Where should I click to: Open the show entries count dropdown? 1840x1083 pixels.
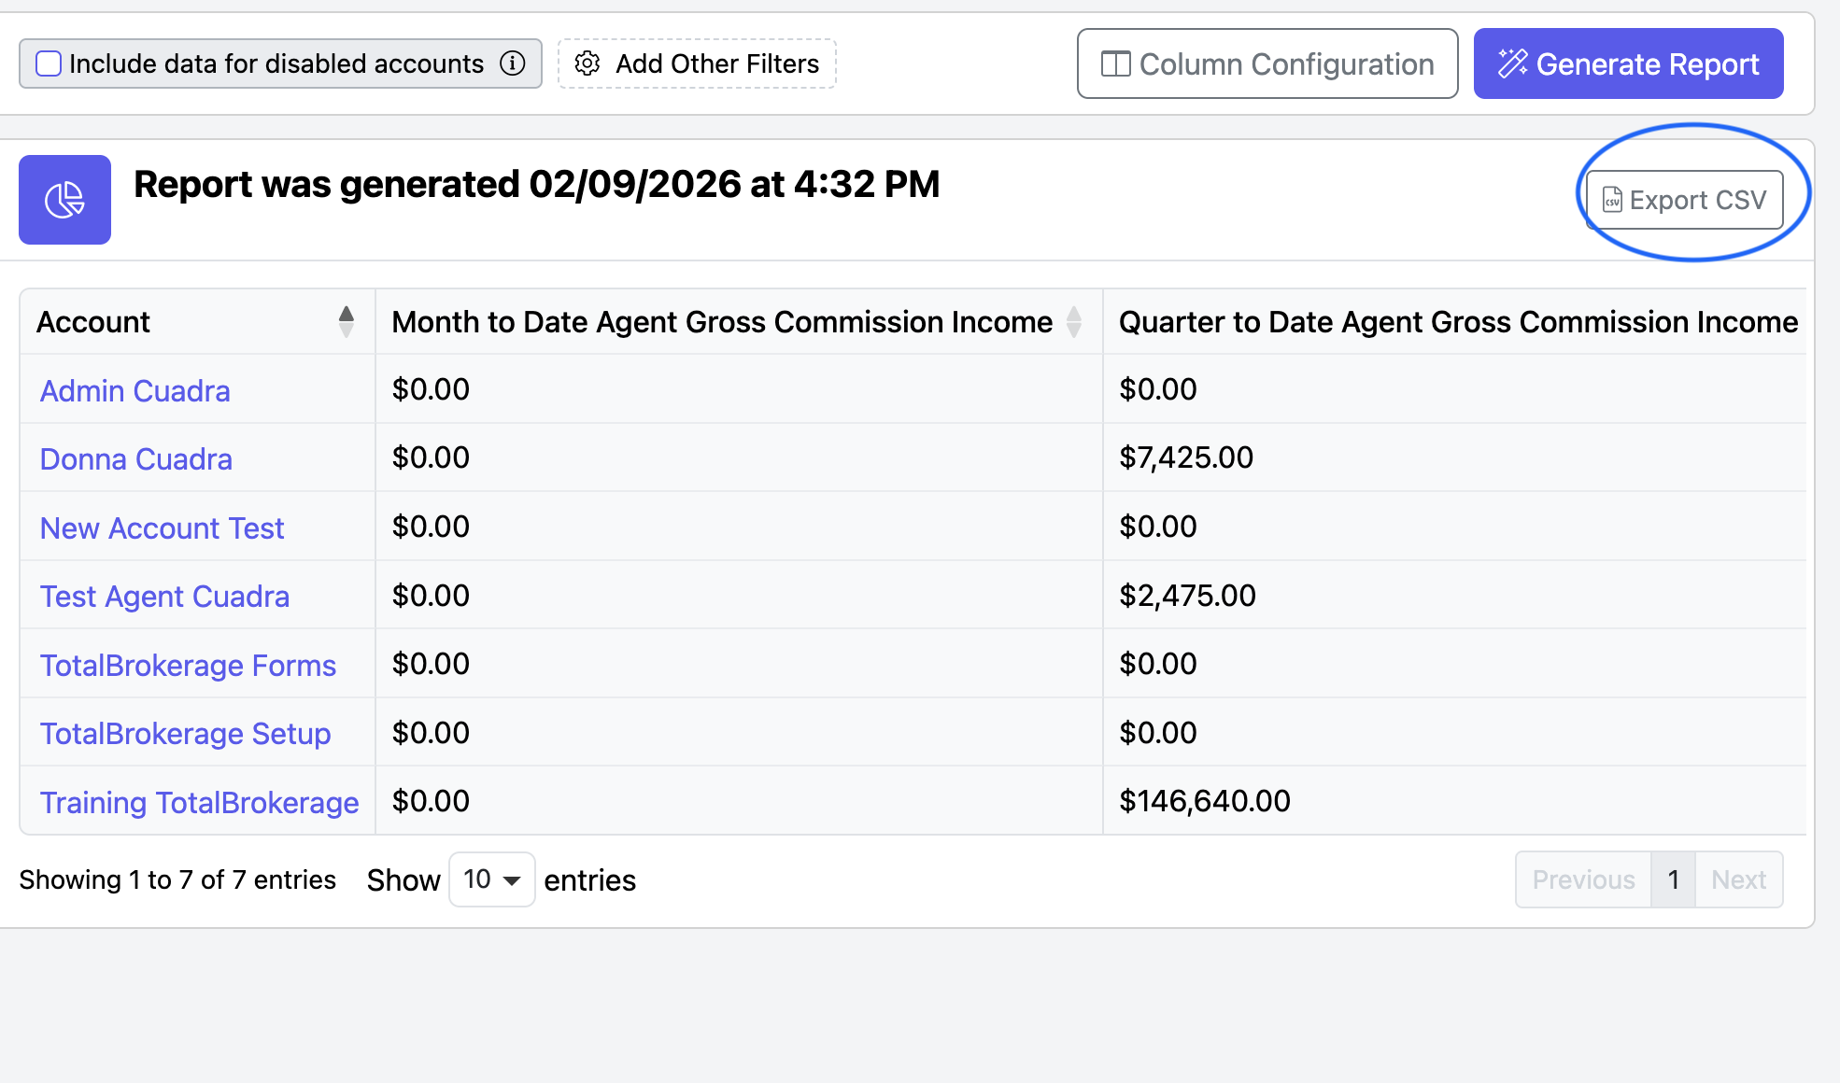tap(491, 879)
